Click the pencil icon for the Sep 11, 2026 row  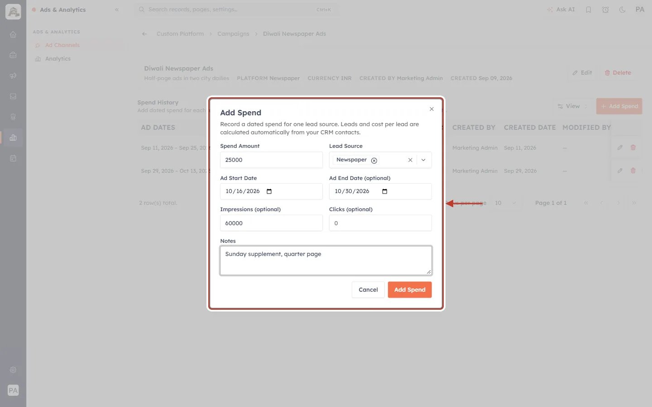620,147
